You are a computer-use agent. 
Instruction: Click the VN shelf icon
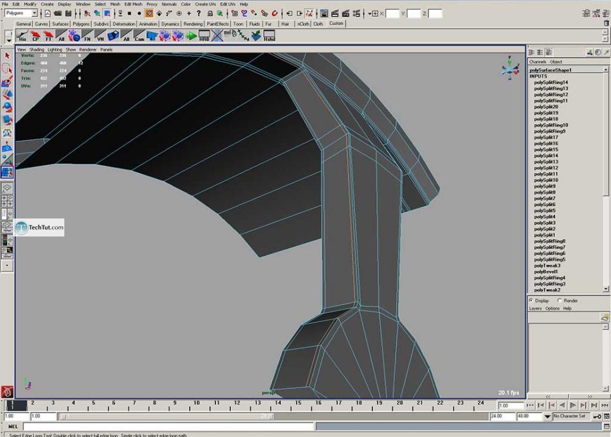[x=100, y=36]
